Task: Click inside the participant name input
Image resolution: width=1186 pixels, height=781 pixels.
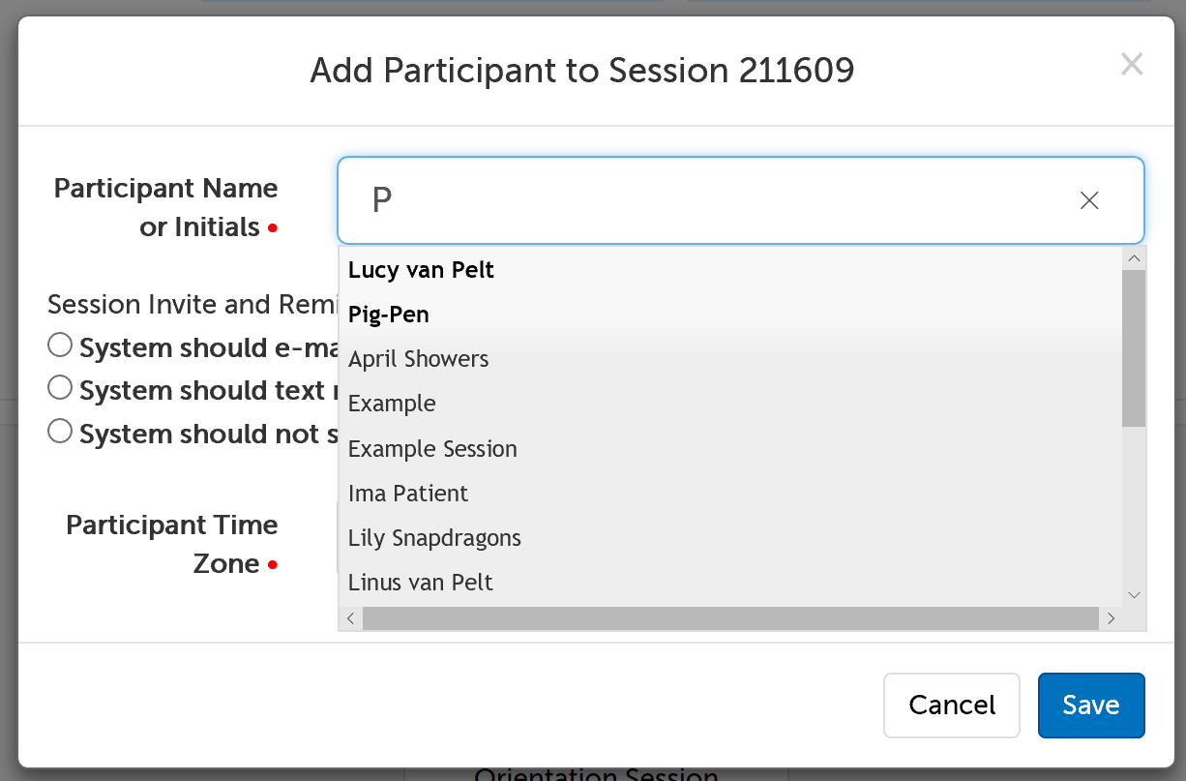Action: [677, 200]
